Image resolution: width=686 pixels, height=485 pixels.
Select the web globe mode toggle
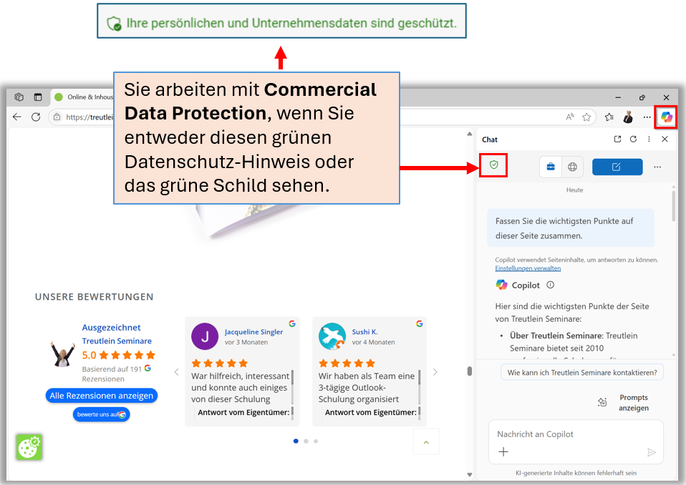point(572,167)
